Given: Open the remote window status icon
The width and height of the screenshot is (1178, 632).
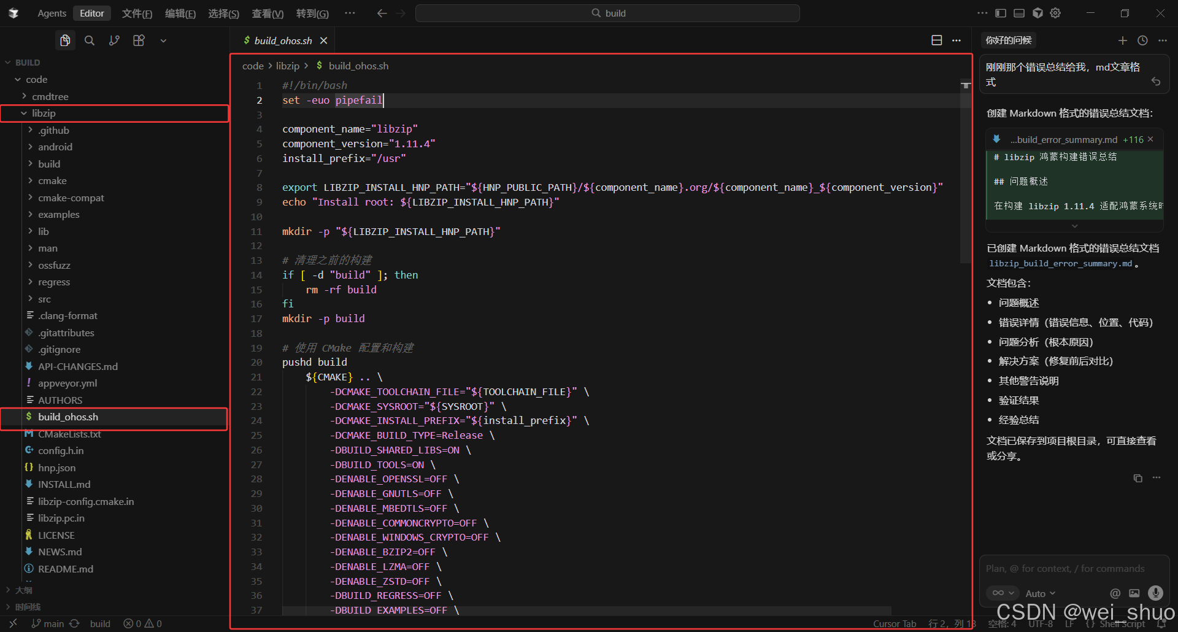Looking at the screenshot, I should pyautogui.click(x=13, y=623).
